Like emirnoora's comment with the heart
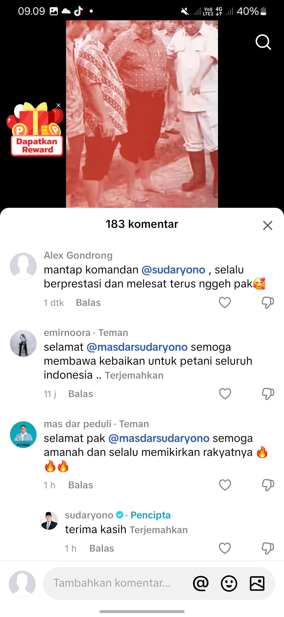The height and width of the screenshot is (617, 284). click(225, 394)
